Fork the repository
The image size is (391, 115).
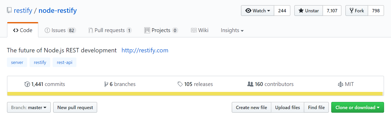[357, 11]
